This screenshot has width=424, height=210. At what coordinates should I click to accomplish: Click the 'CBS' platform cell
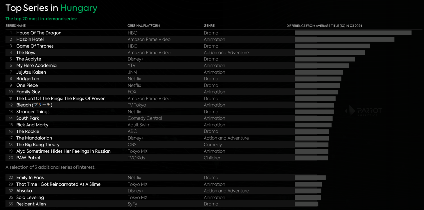(132, 145)
